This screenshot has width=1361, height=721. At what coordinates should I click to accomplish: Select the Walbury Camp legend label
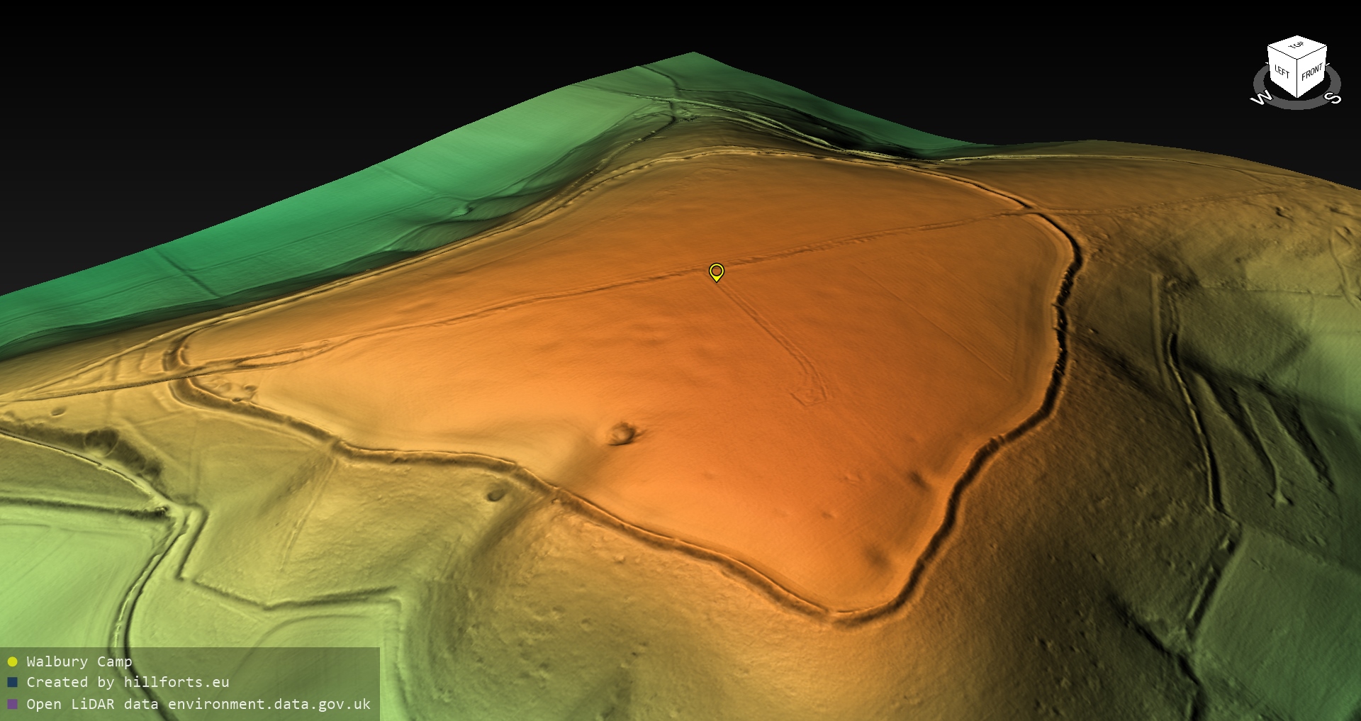(x=79, y=661)
